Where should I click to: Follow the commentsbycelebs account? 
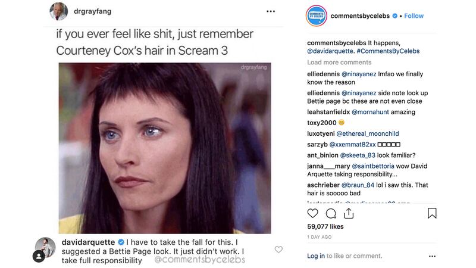click(x=414, y=15)
